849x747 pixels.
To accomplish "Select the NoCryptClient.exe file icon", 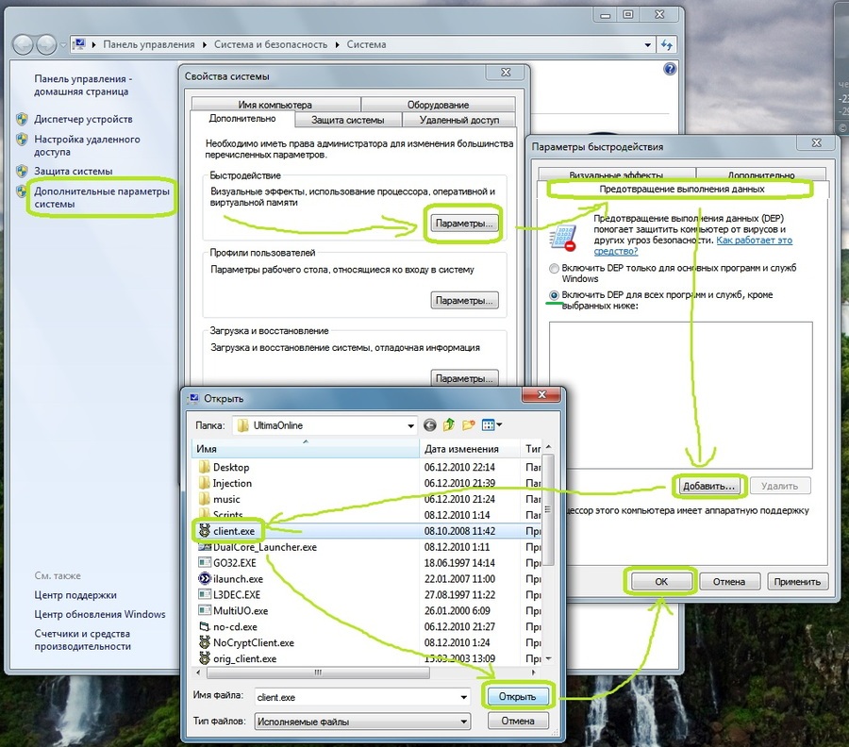I will tap(204, 642).
